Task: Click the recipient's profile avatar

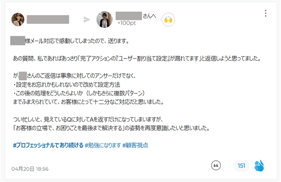Action: [104, 20]
